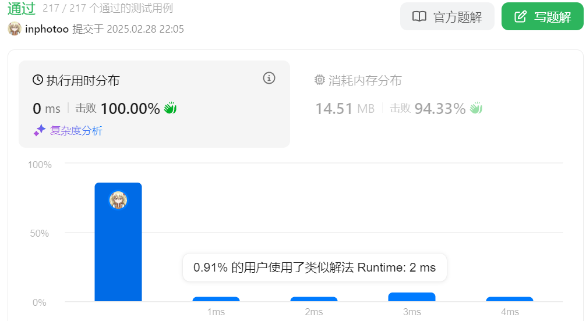Viewport: 586px width, 321px height.
Task: Click the sparkle icon before 复杂度分析
Action: (39, 131)
